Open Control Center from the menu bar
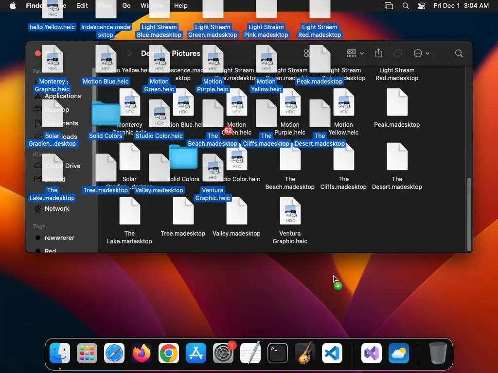The height and width of the screenshot is (373, 498). coord(422,6)
